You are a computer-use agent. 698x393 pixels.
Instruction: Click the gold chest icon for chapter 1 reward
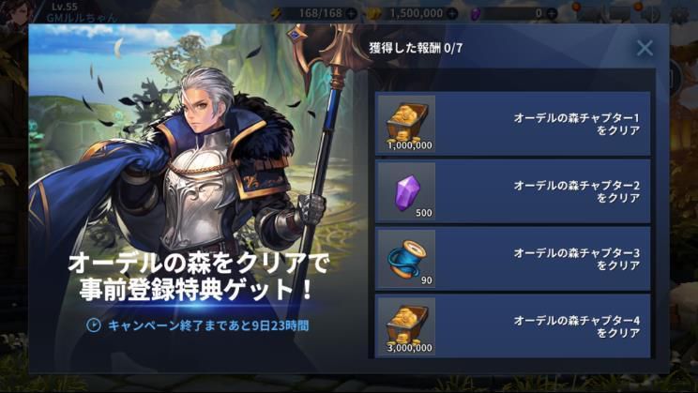(406, 124)
